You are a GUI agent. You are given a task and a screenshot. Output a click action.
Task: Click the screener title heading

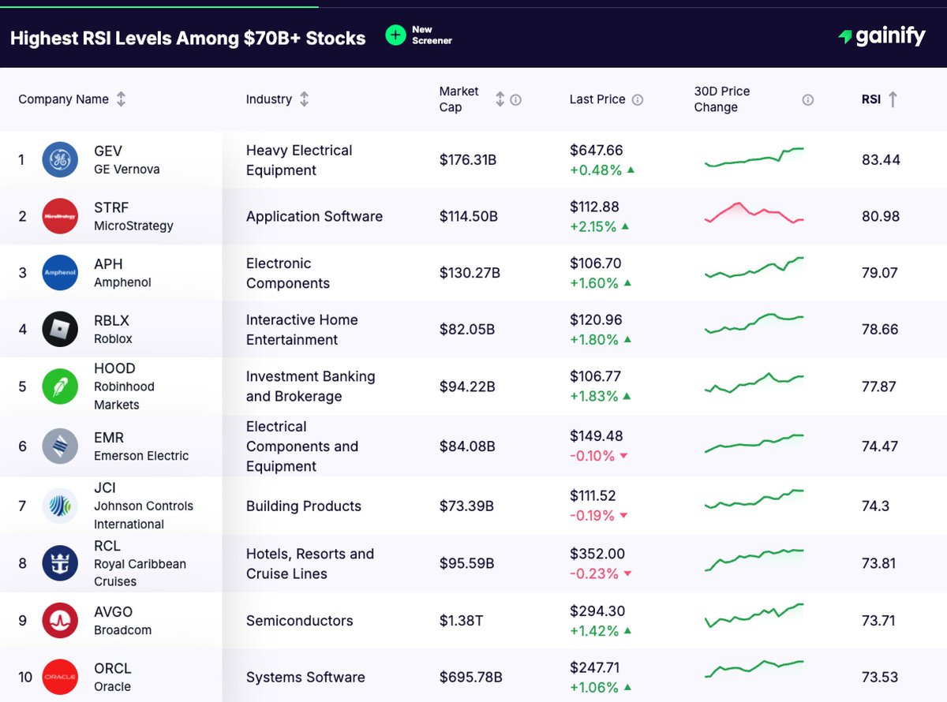[188, 37]
